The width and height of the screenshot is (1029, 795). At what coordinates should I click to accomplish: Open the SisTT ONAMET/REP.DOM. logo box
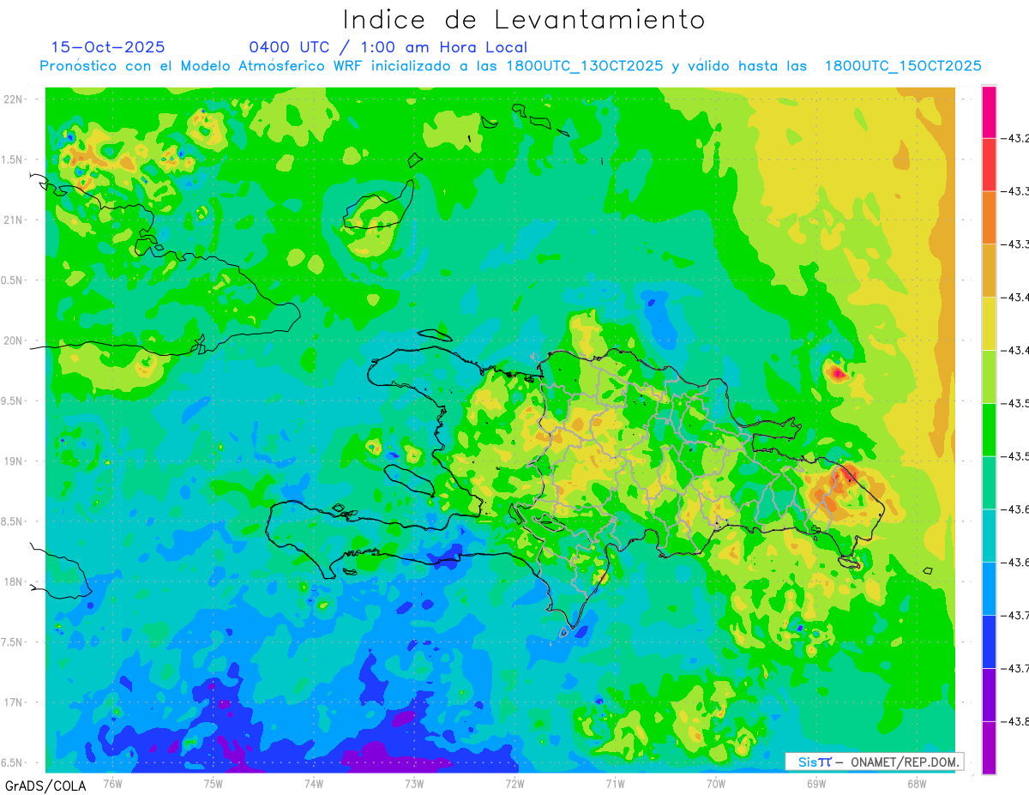coord(874,762)
